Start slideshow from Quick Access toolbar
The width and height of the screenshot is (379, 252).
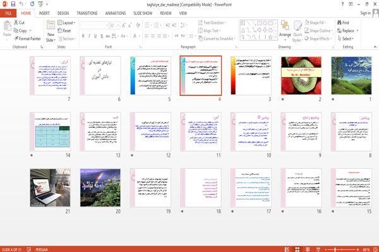[x=40, y=4]
